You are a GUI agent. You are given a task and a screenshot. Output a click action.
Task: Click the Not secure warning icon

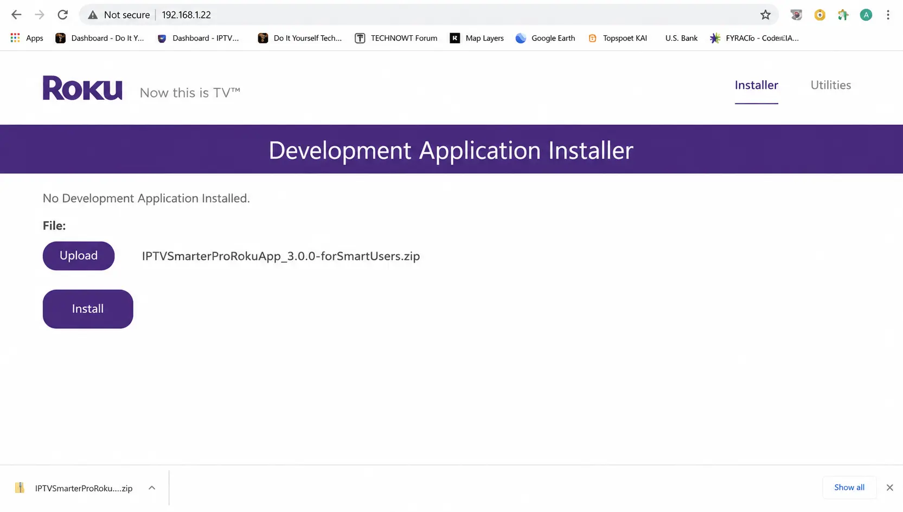click(x=93, y=15)
